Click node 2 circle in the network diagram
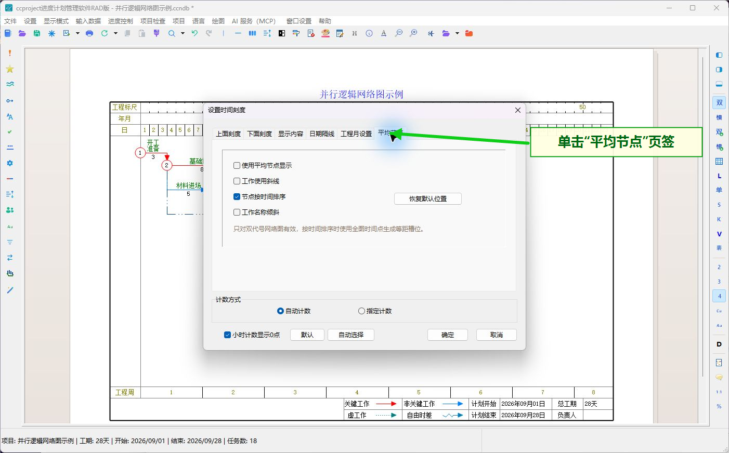This screenshot has height=453, width=729. [166, 165]
